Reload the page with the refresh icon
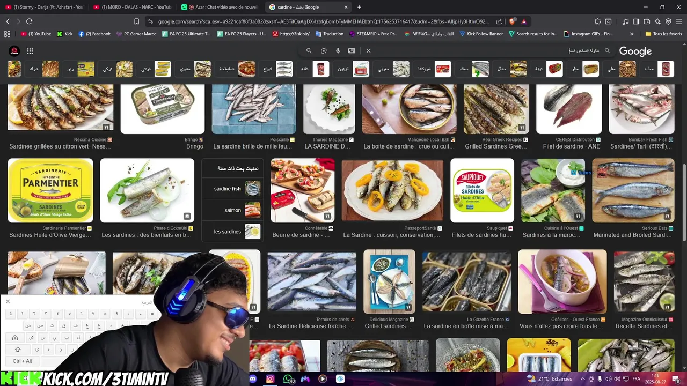Image resolution: width=687 pixels, height=386 pixels. coord(29,21)
